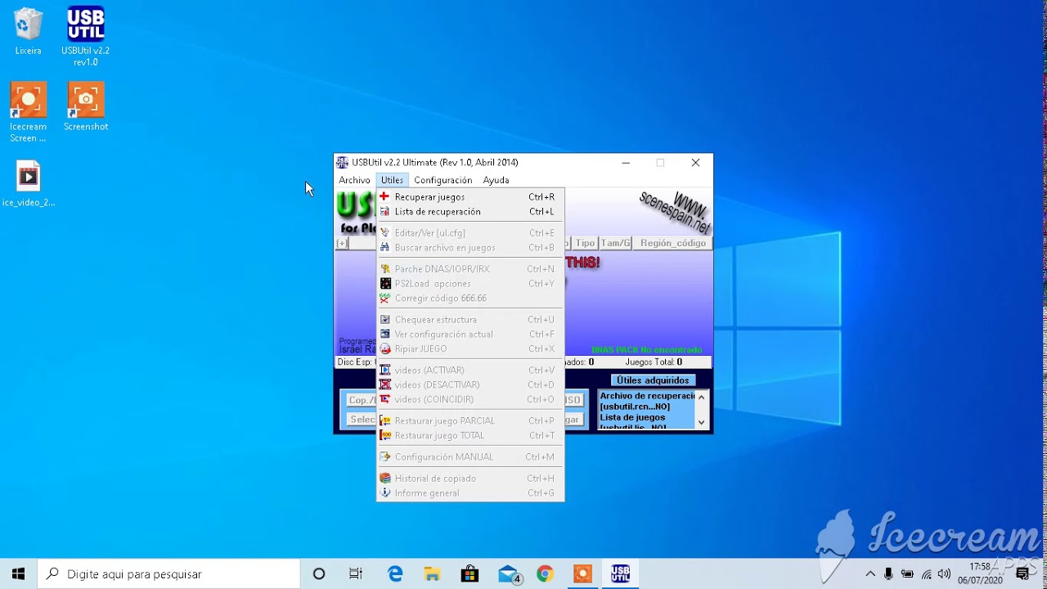The width and height of the screenshot is (1047, 589).
Task: Click the Útiles adquiridos button
Action: click(x=653, y=380)
